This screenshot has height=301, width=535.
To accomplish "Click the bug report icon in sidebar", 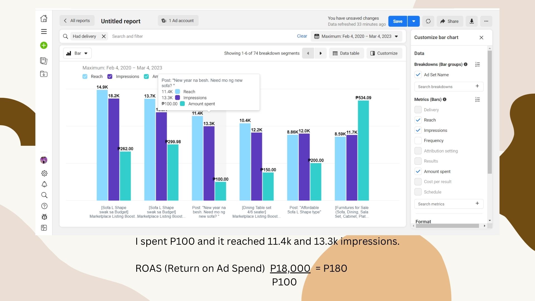I will (x=44, y=217).
